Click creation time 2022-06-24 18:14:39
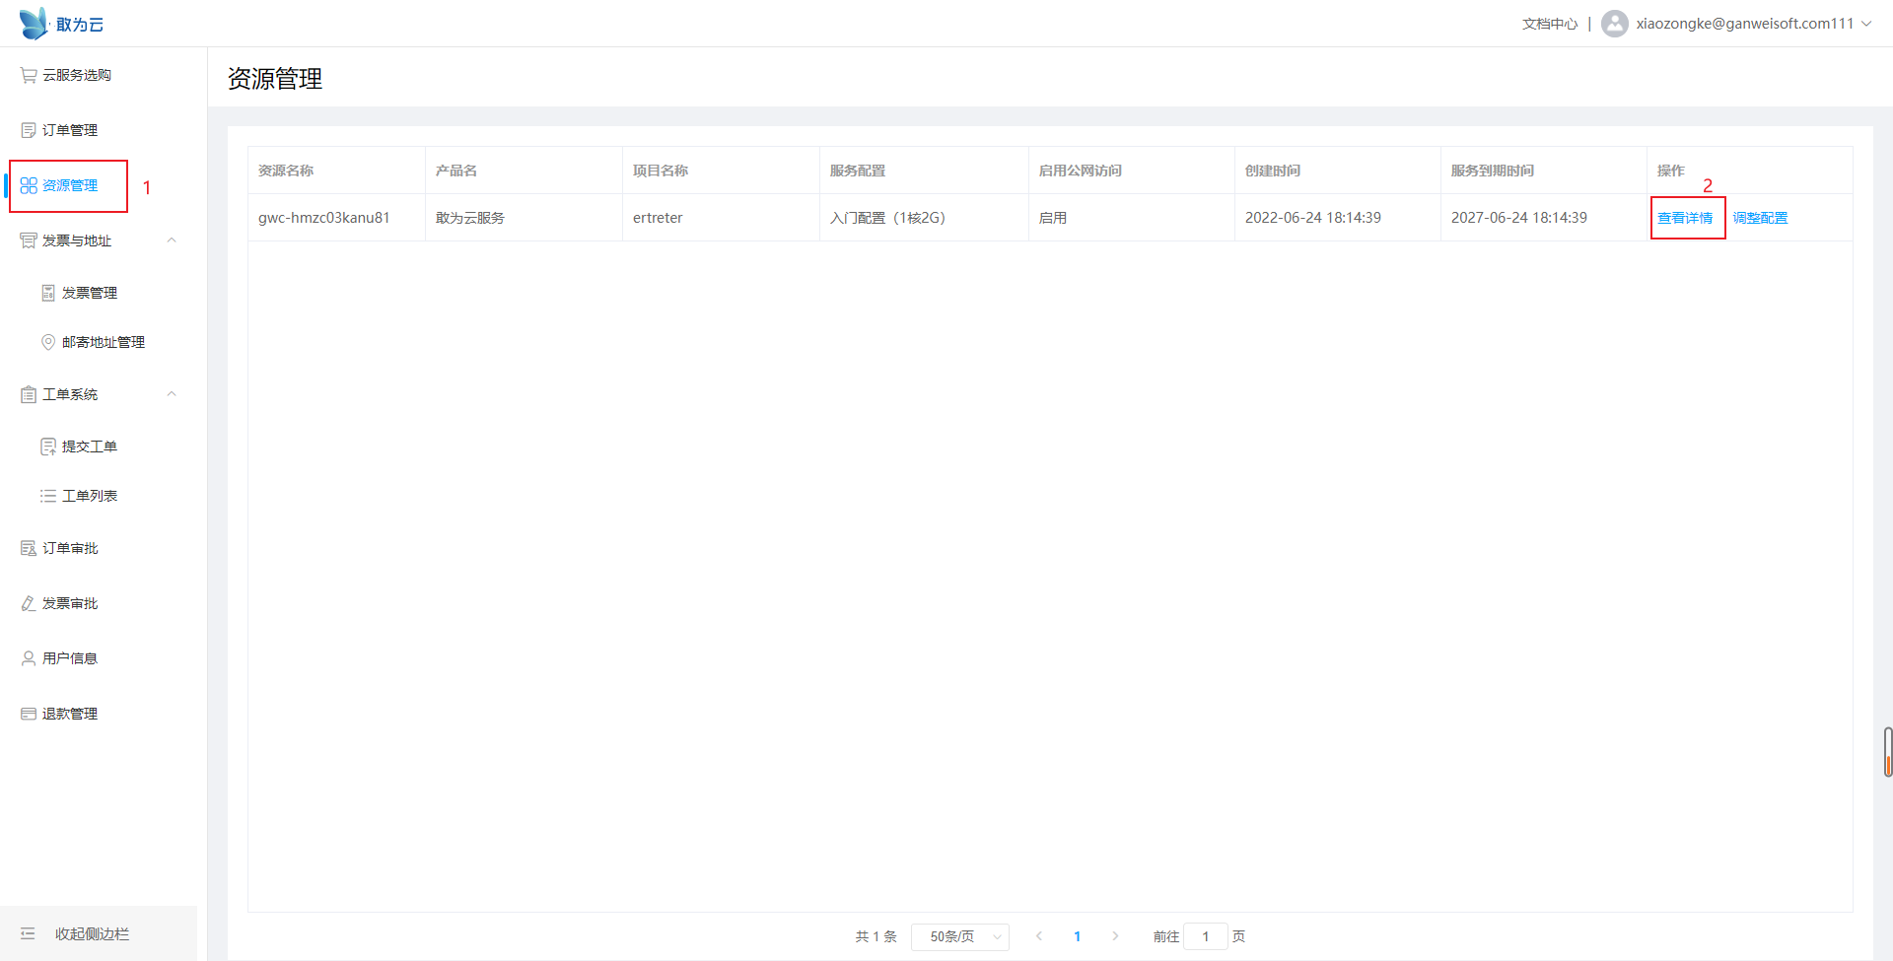 coord(1313,218)
